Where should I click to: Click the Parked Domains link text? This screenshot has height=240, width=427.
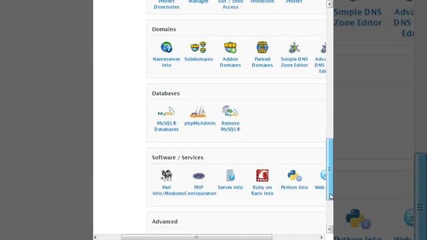pos(262,62)
